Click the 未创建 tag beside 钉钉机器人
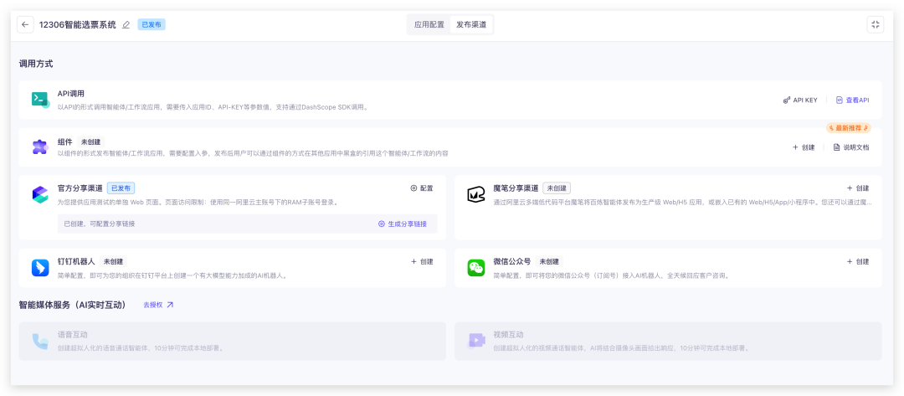The image size is (904, 396). [x=114, y=261]
